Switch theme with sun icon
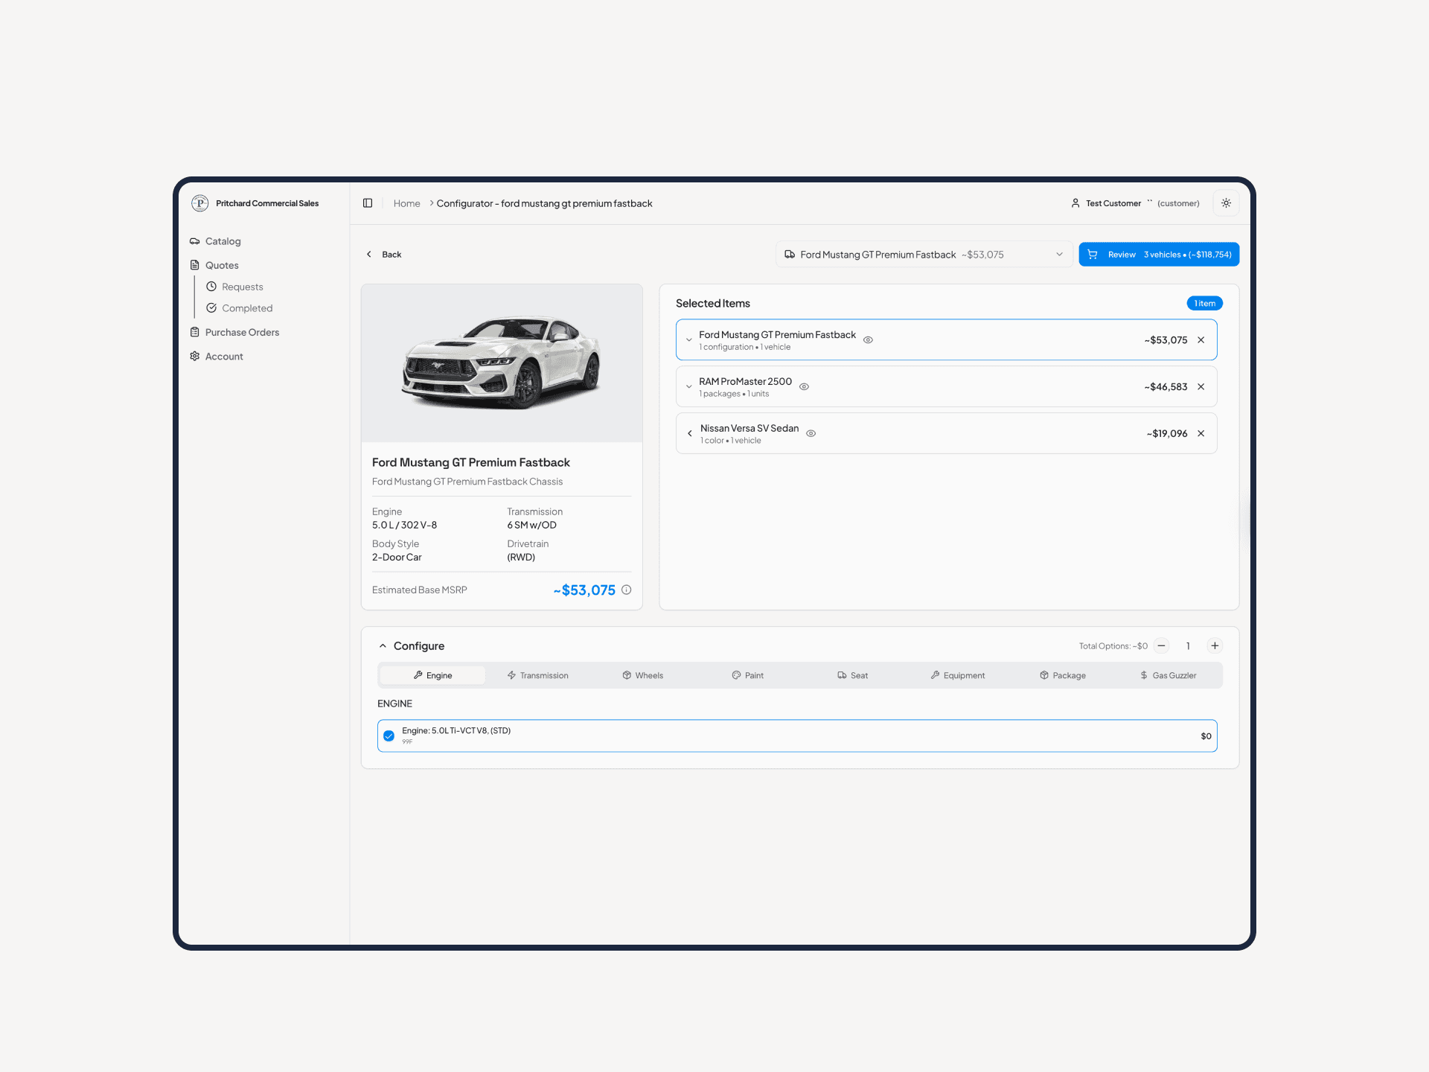 coord(1226,203)
